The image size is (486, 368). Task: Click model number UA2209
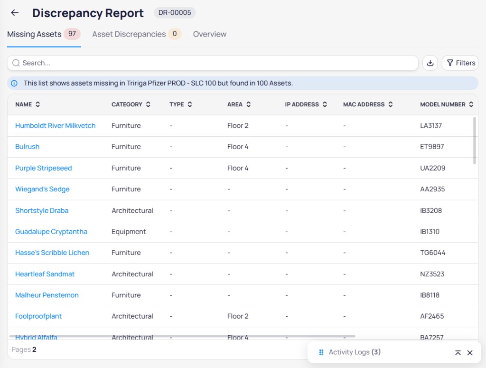tap(432, 168)
